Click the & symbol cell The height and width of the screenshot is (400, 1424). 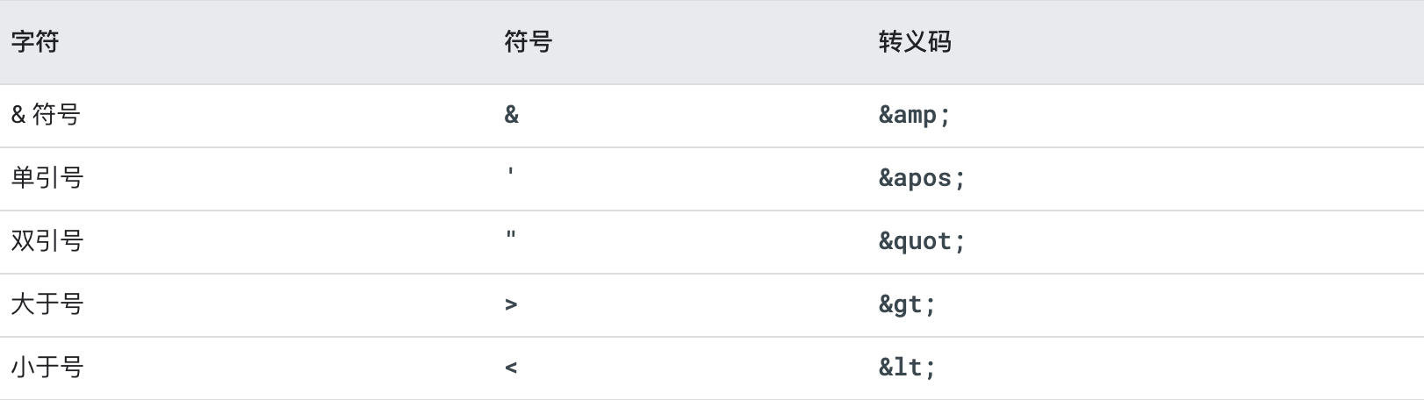(x=512, y=115)
